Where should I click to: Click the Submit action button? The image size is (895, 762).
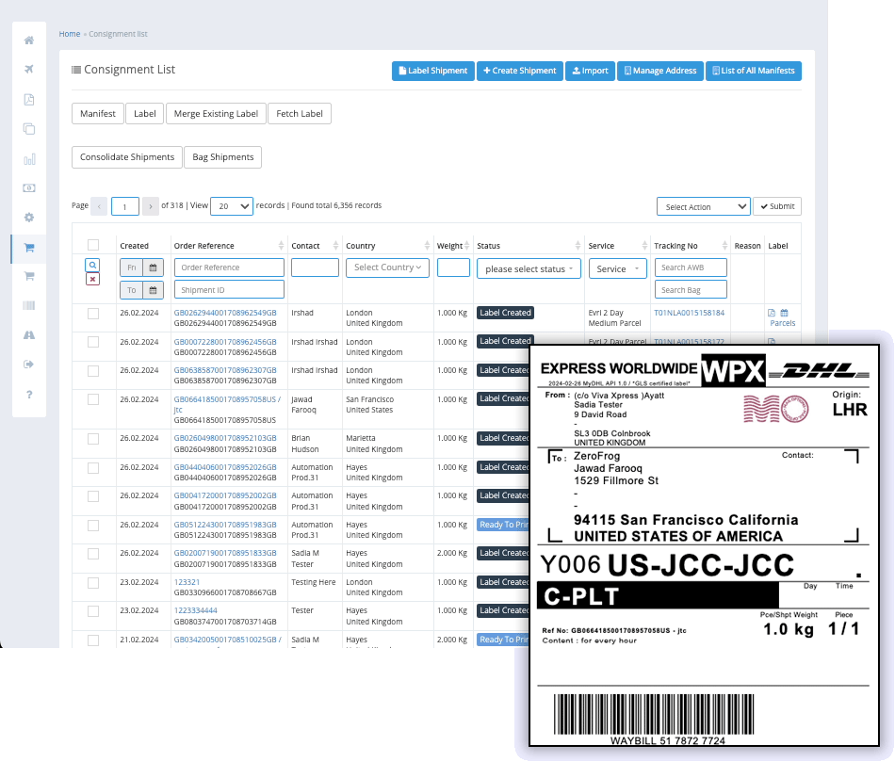(x=777, y=206)
